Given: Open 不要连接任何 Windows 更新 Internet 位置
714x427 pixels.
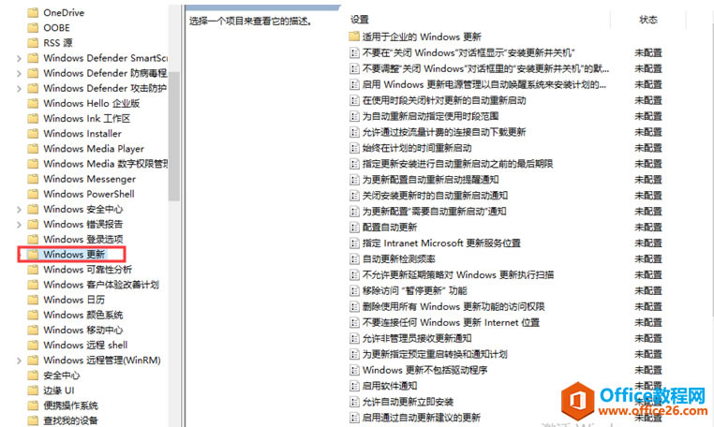Looking at the screenshot, I should coord(451,322).
